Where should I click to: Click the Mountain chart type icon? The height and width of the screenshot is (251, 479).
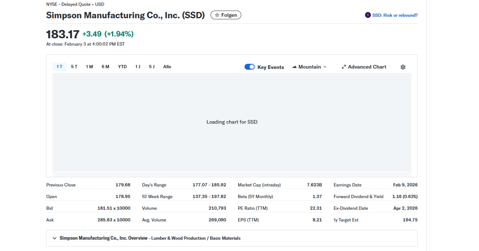point(294,67)
